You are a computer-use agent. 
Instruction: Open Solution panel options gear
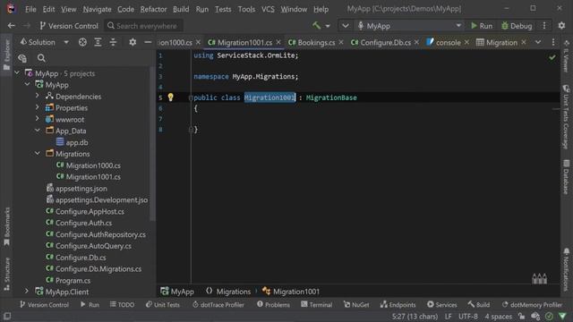pyautogui.click(x=133, y=42)
